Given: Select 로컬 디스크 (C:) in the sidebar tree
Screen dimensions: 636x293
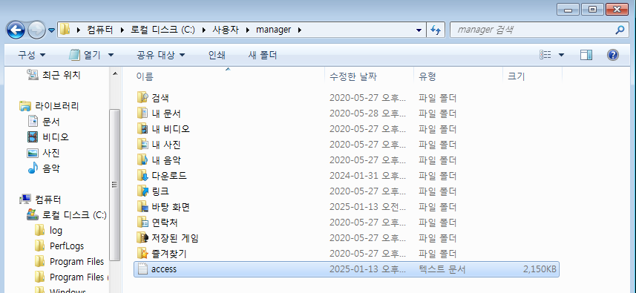Looking at the screenshot, I should pyautogui.click(x=75, y=215).
